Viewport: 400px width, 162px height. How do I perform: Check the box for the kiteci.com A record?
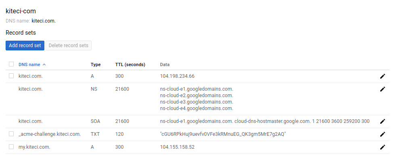pos(11,76)
